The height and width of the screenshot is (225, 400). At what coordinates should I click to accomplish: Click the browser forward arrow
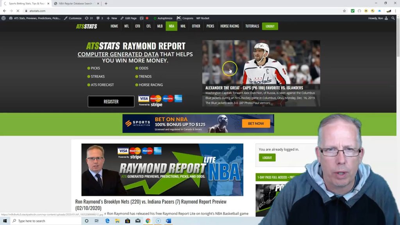pos(11,11)
